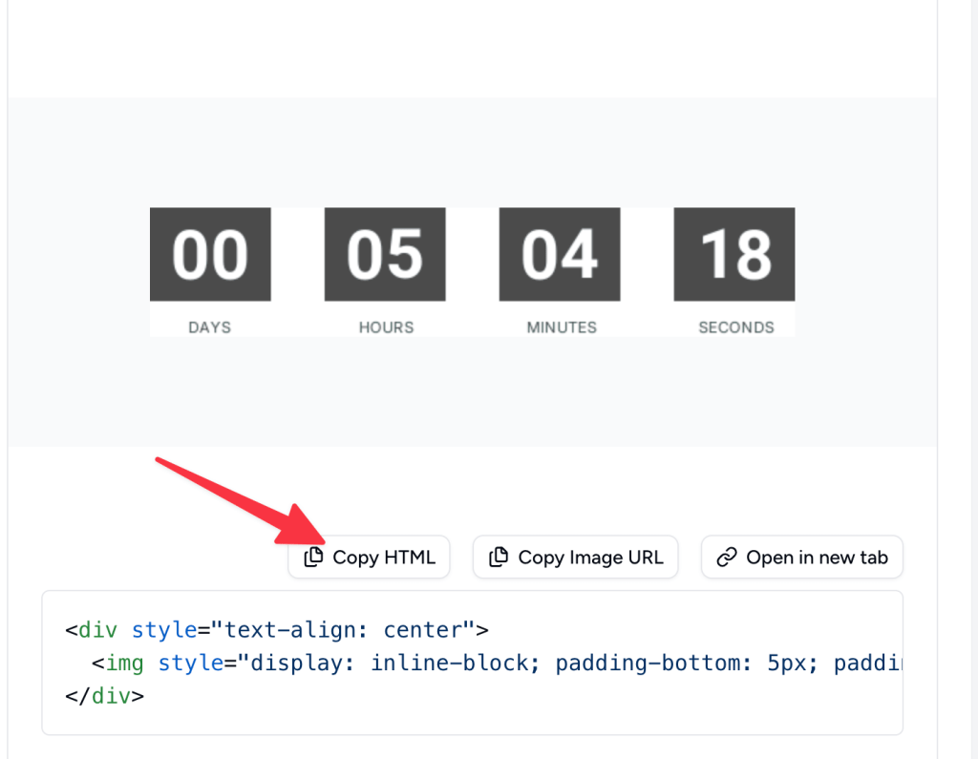Screen dimensions: 978x759
Task: Select the 04 MINUTES countdown tile
Action: point(560,253)
